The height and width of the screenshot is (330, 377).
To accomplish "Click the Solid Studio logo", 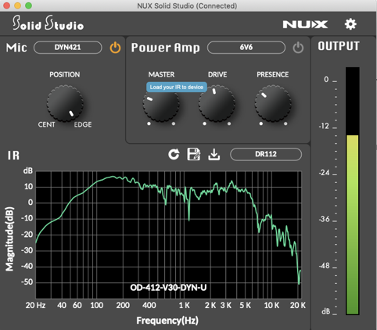I will 48,23.
